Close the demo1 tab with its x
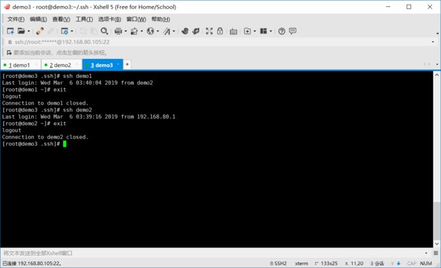Screen dimensions: 441x268 coord(36,64)
